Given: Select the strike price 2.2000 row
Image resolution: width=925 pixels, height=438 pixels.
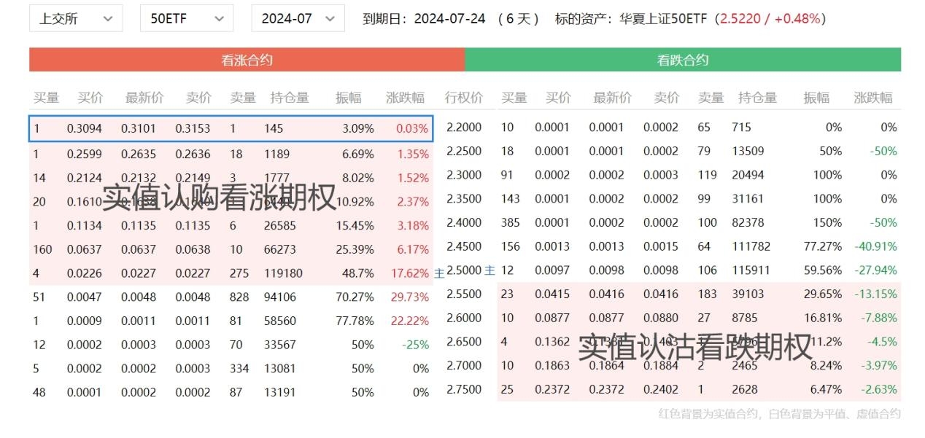Looking at the screenshot, I should (464, 127).
